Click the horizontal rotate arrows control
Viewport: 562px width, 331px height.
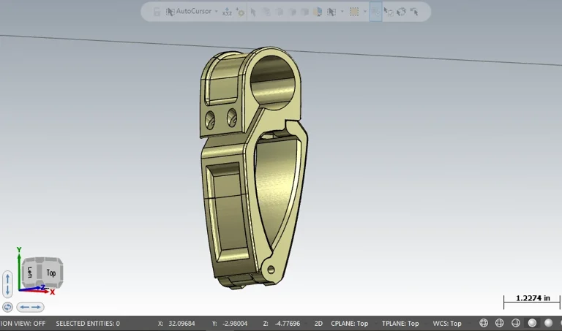click(30, 308)
